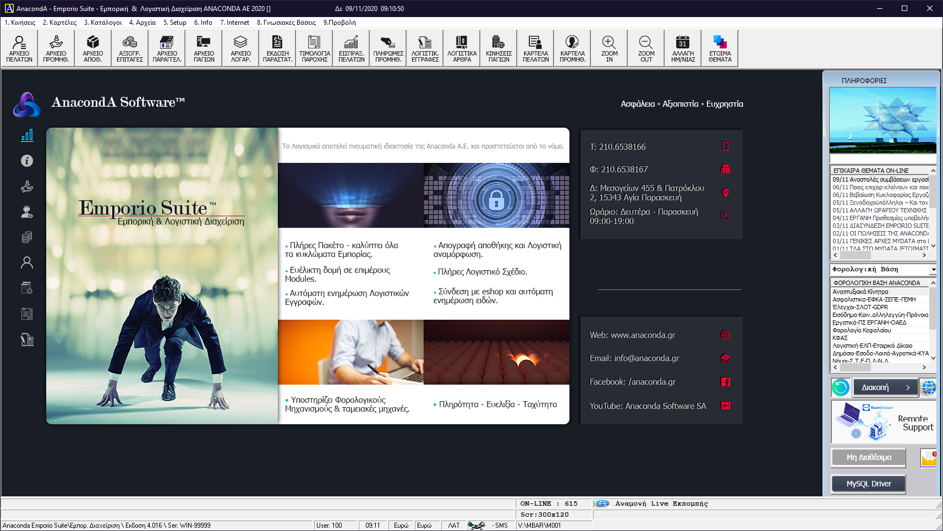The image size is (943, 531).
Task: Open 8. Γνωσιακές Βάσεις menu
Action: [x=286, y=23]
